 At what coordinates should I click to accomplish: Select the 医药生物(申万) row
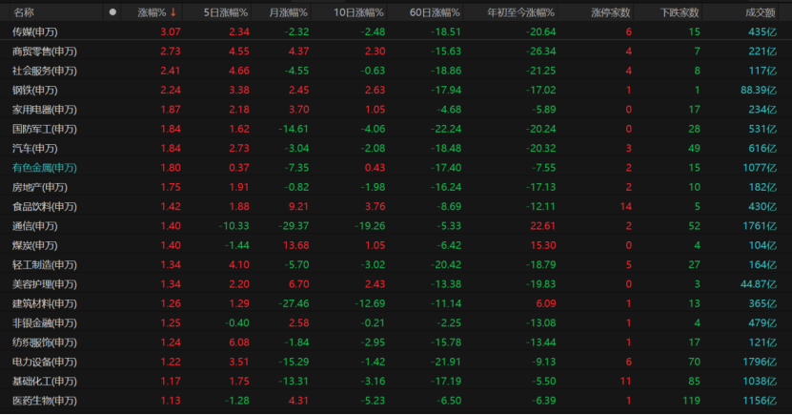click(396, 401)
